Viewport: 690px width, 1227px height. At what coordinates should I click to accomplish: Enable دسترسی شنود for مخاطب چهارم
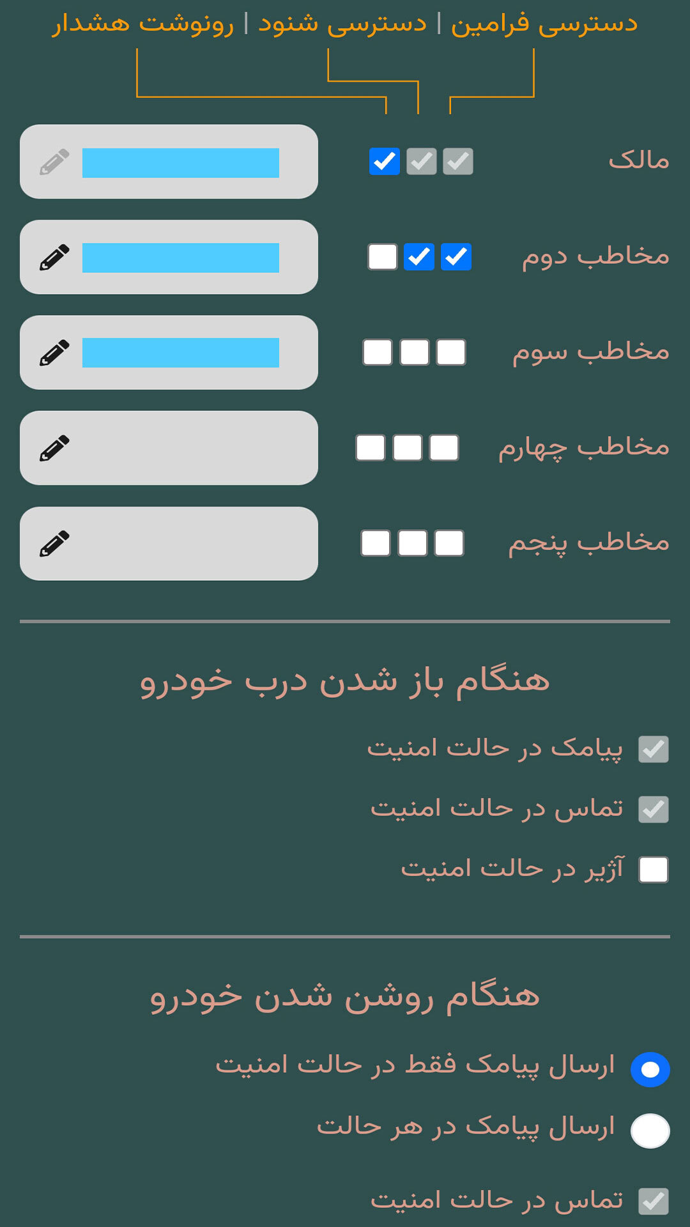[408, 447]
